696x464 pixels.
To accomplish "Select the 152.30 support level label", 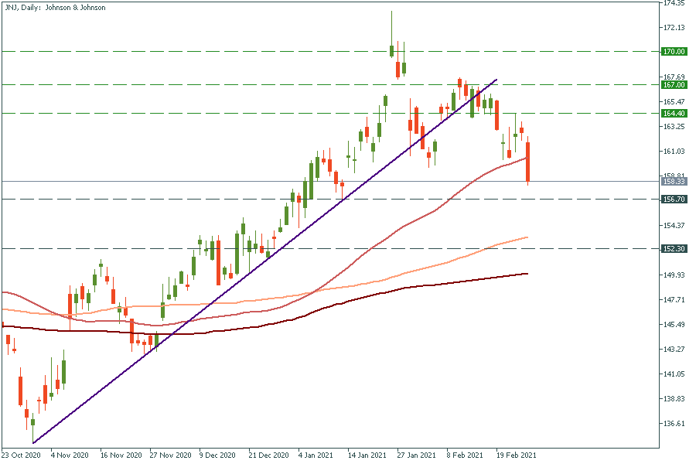I will [674, 249].
